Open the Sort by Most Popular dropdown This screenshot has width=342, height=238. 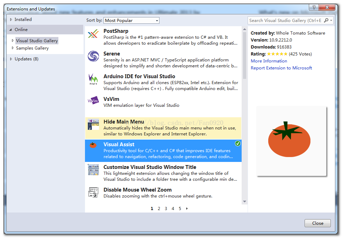coord(131,21)
